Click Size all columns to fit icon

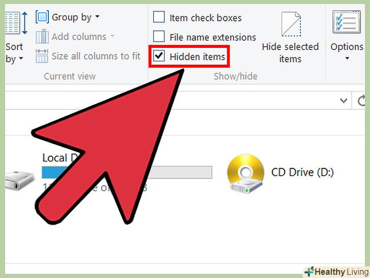tap(42, 56)
